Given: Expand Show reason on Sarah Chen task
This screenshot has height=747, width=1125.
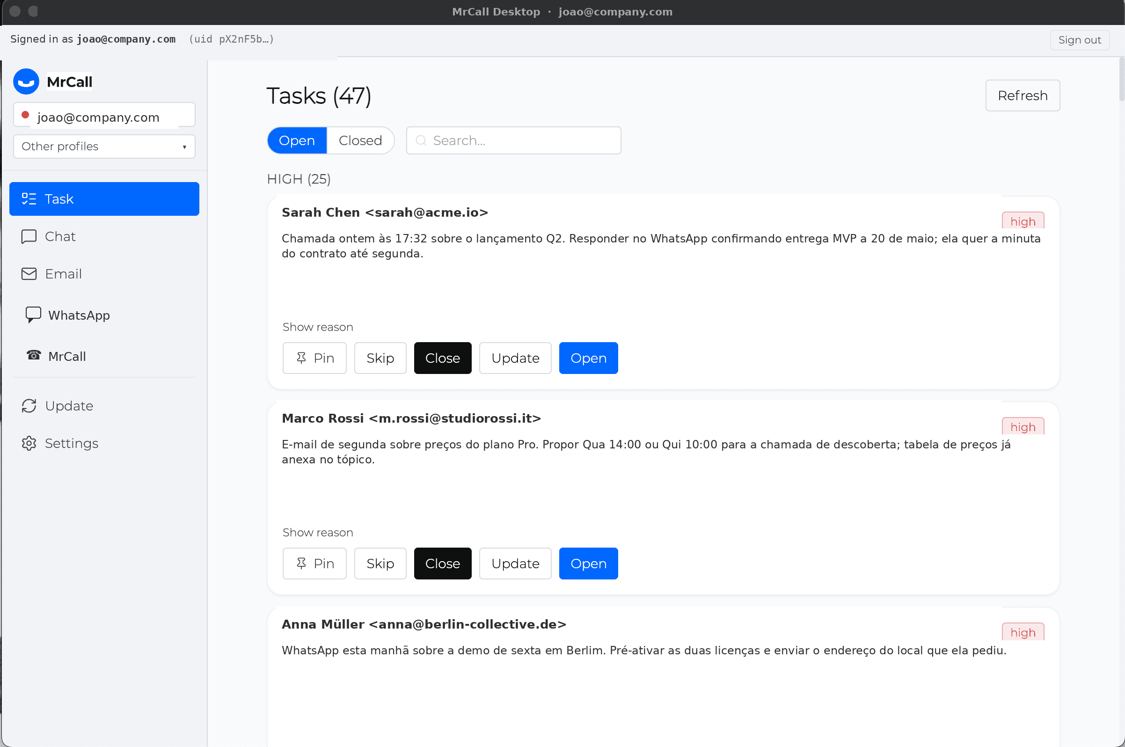Looking at the screenshot, I should click(x=318, y=327).
